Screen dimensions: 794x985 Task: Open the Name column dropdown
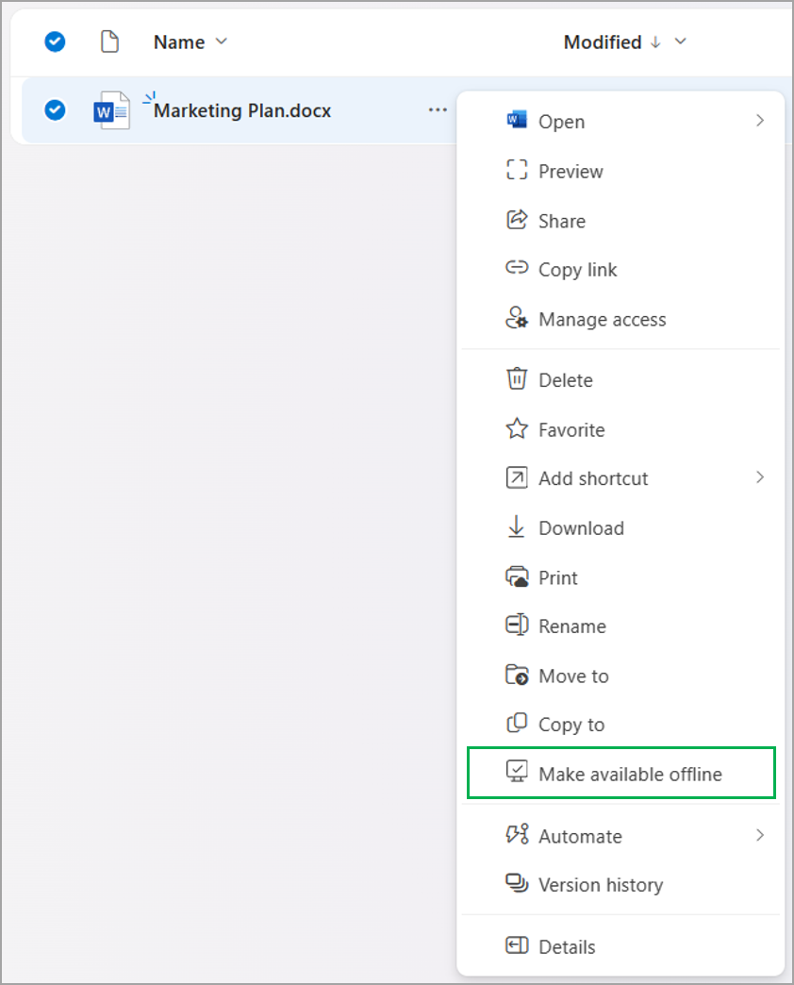tap(222, 42)
